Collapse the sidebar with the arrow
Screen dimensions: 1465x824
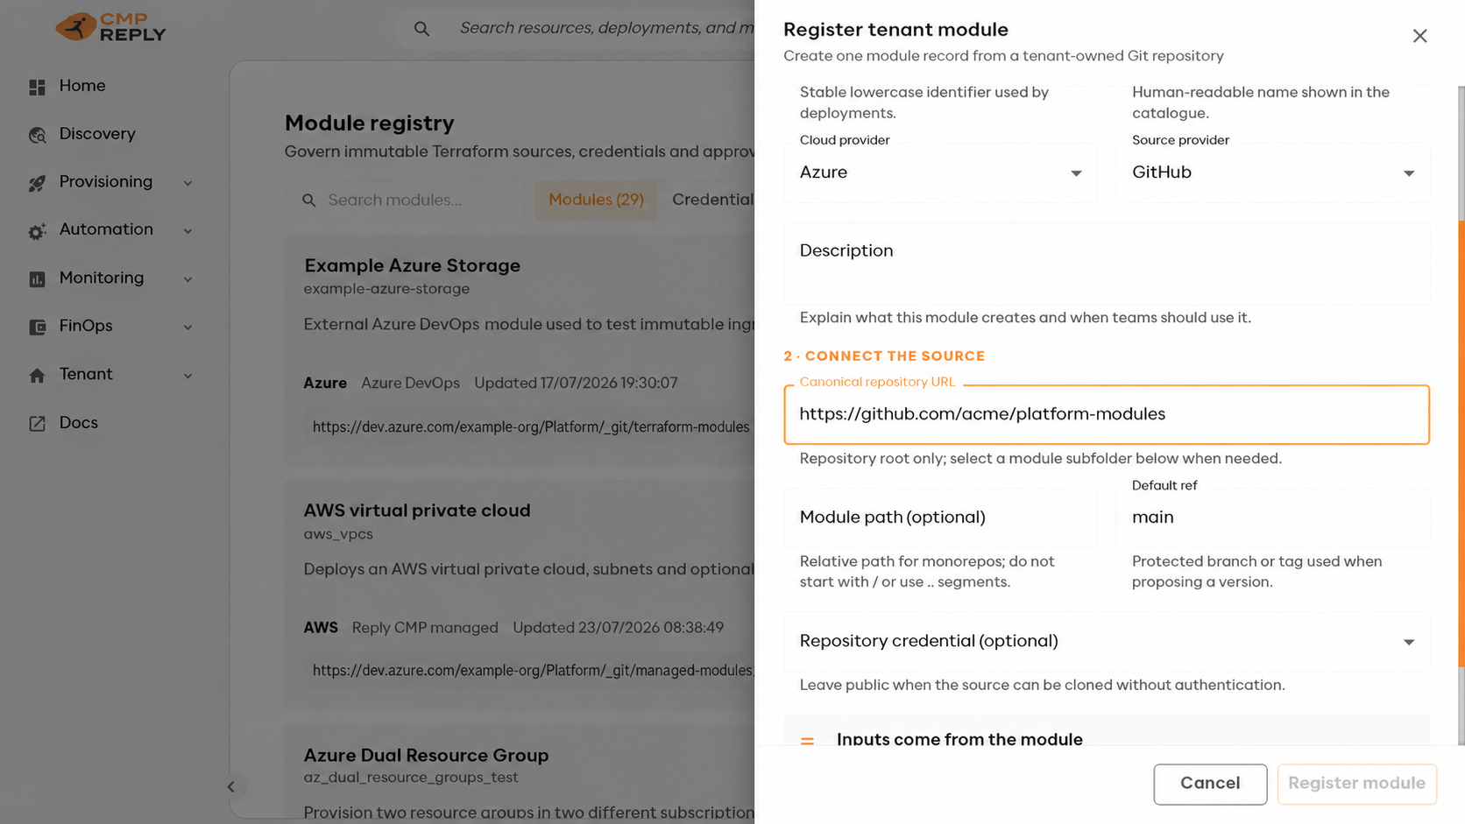click(230, 786)
